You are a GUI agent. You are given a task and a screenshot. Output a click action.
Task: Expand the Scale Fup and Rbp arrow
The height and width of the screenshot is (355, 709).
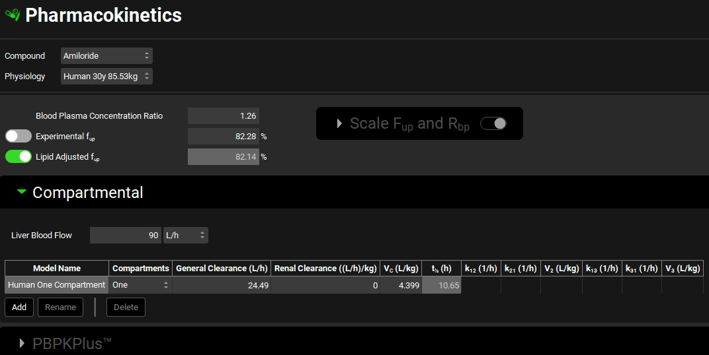(x=339, y=123)
